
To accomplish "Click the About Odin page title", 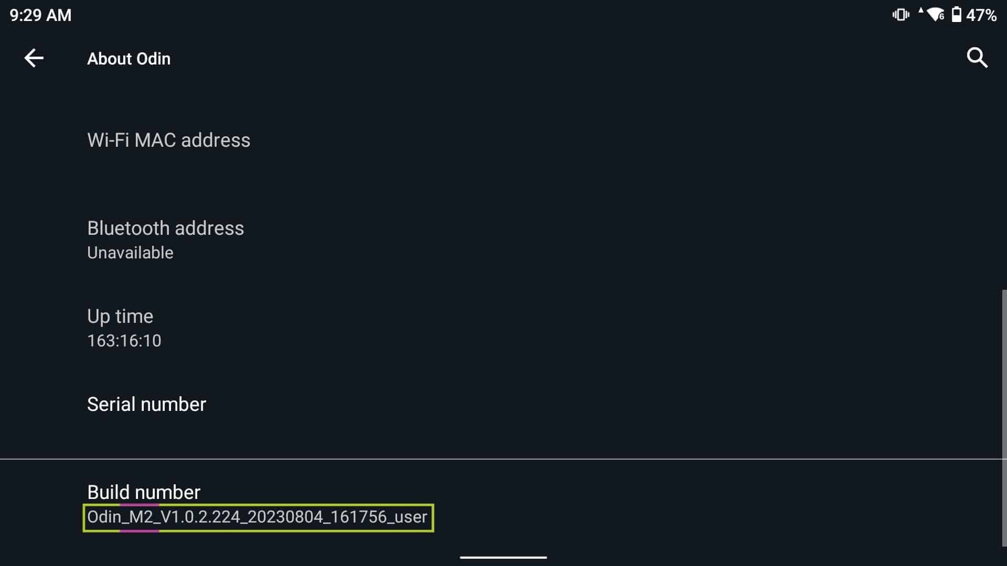I will coord(128,59).
